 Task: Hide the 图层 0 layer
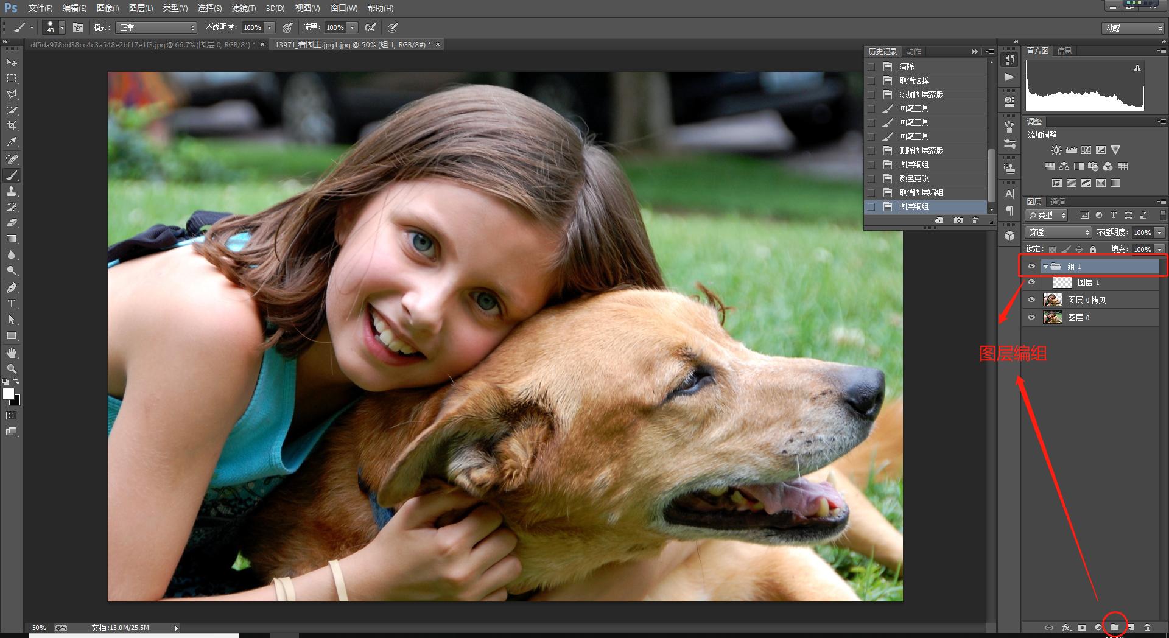click(1031, 318)
